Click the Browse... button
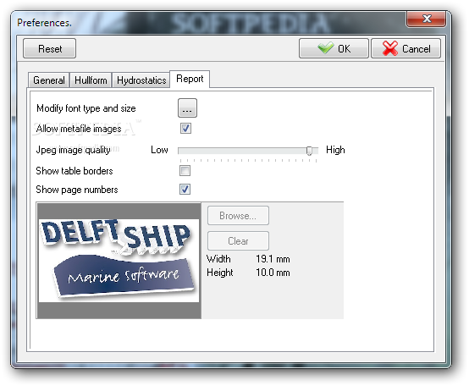The width and height of the screenshot is (469, 386). click(238, 216)
